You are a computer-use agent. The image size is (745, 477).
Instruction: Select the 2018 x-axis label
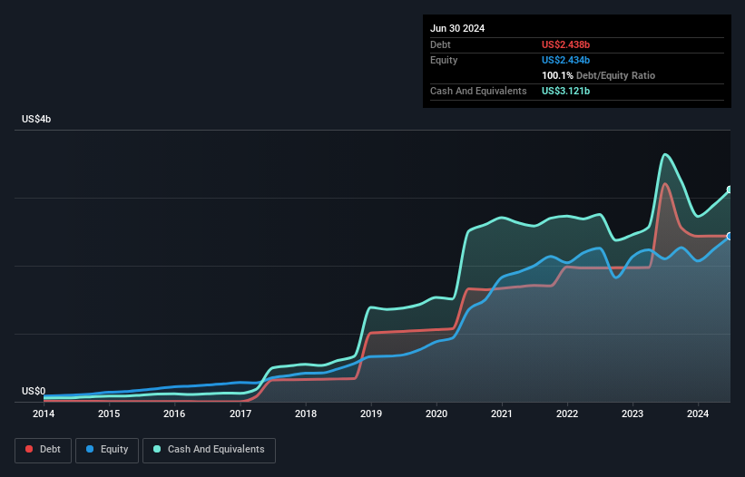306,414
